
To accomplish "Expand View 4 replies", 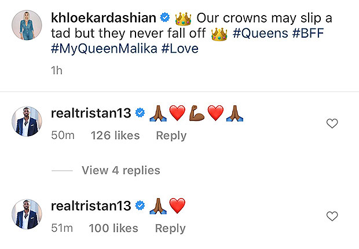I will coord(120,170).
